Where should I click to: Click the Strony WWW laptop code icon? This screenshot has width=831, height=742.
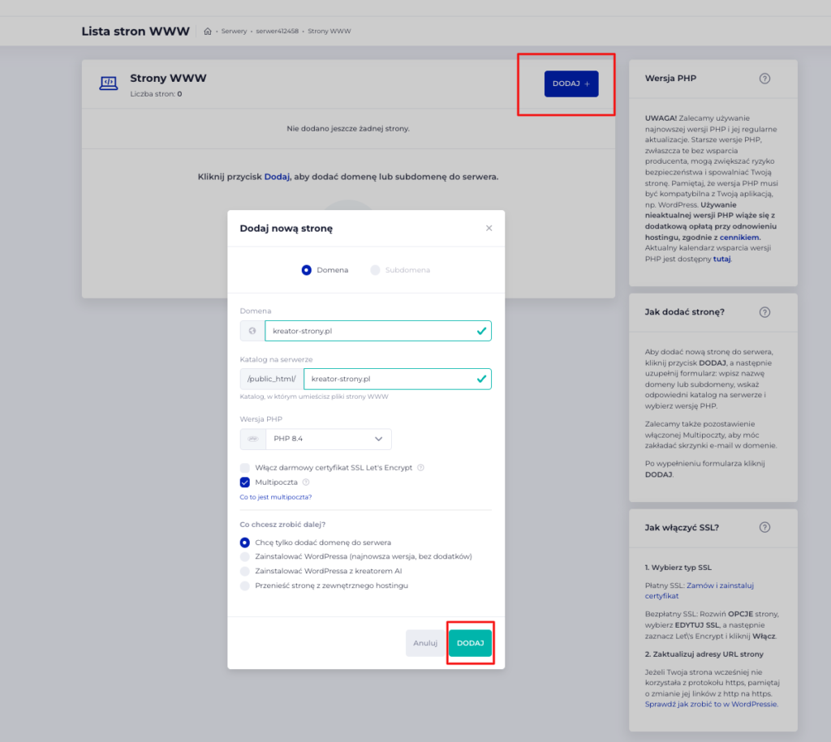(108, 84)
